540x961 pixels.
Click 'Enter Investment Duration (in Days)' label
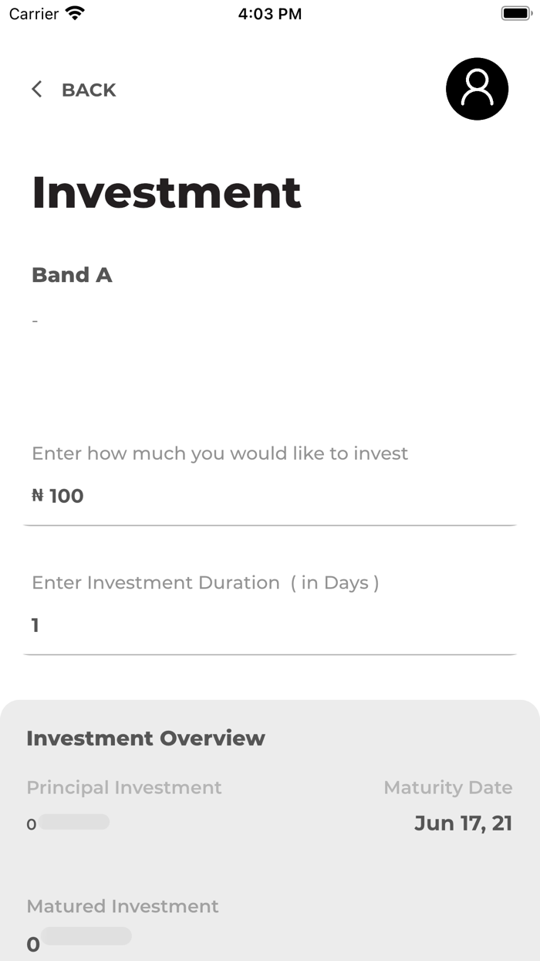pos(205,582)
